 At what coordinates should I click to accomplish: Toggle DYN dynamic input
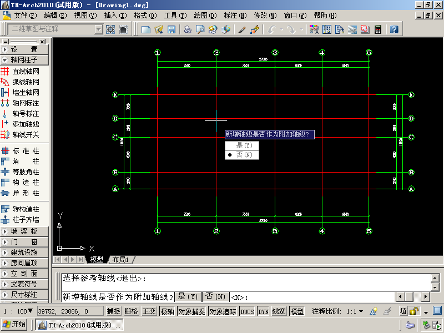(263, 311)
